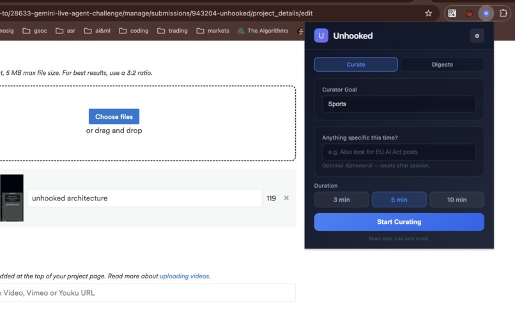Remove the unhooked architecture image

(x=286, y=198)
